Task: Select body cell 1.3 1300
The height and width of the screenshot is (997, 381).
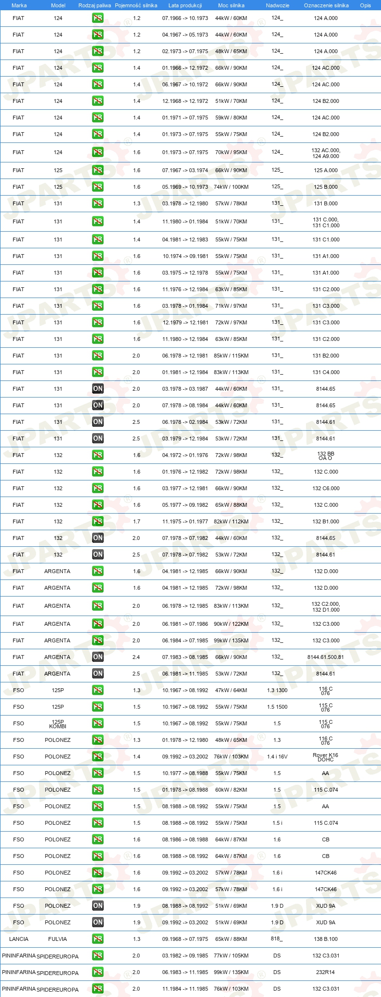Action: tap(277, 690)
